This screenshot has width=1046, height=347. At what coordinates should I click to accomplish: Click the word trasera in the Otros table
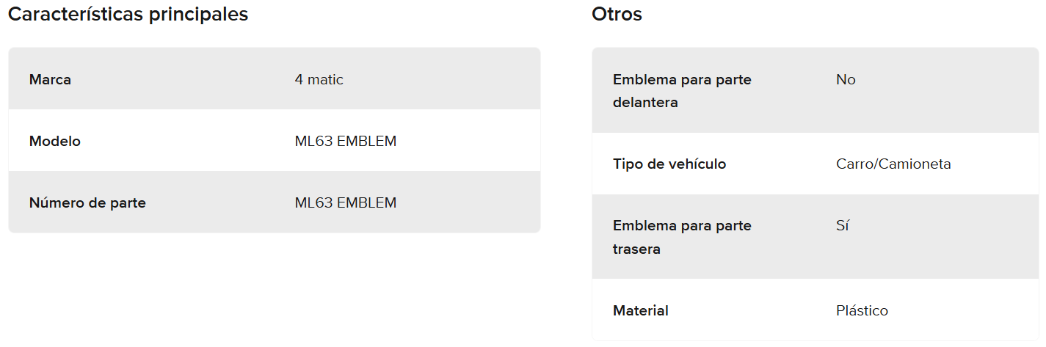(636, 249)
